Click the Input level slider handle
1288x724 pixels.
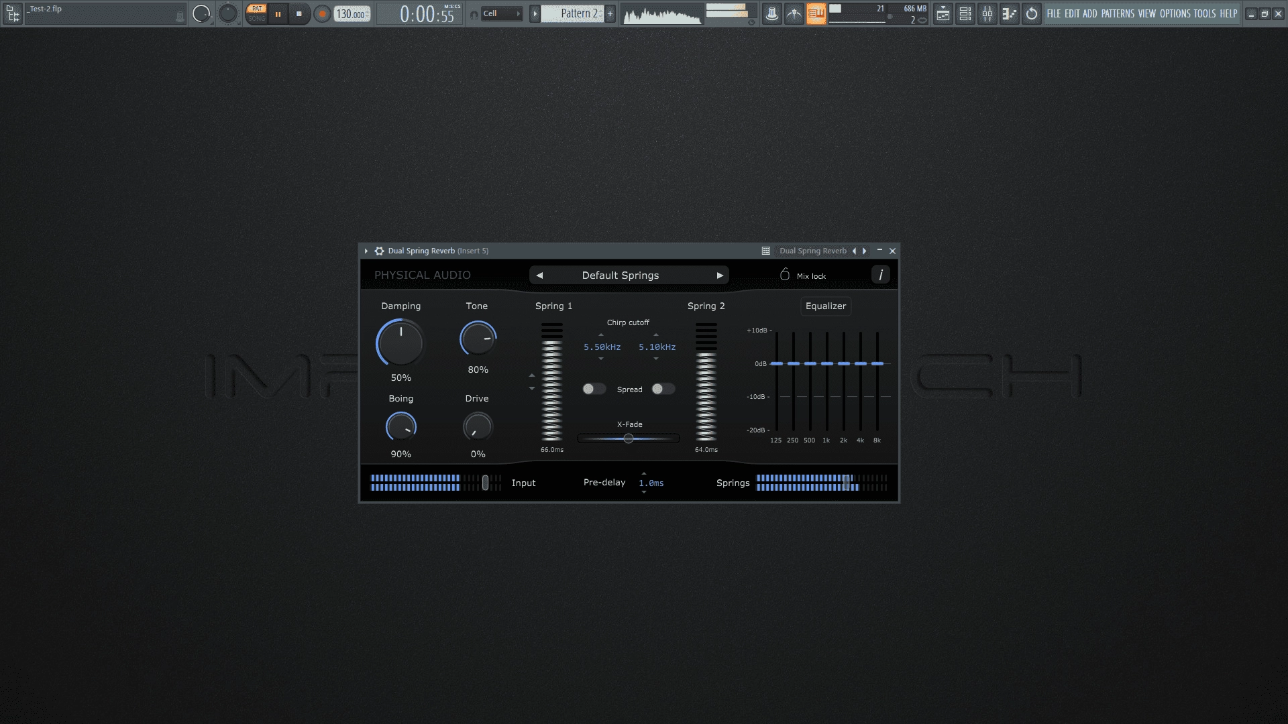(485, 483)
